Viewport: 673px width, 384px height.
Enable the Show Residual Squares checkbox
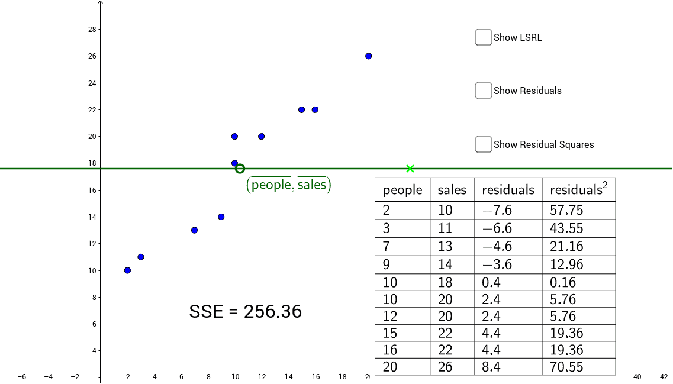tap(483, 144)
